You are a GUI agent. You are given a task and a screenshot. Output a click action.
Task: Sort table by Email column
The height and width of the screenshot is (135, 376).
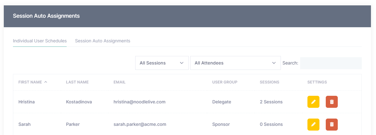119,82
